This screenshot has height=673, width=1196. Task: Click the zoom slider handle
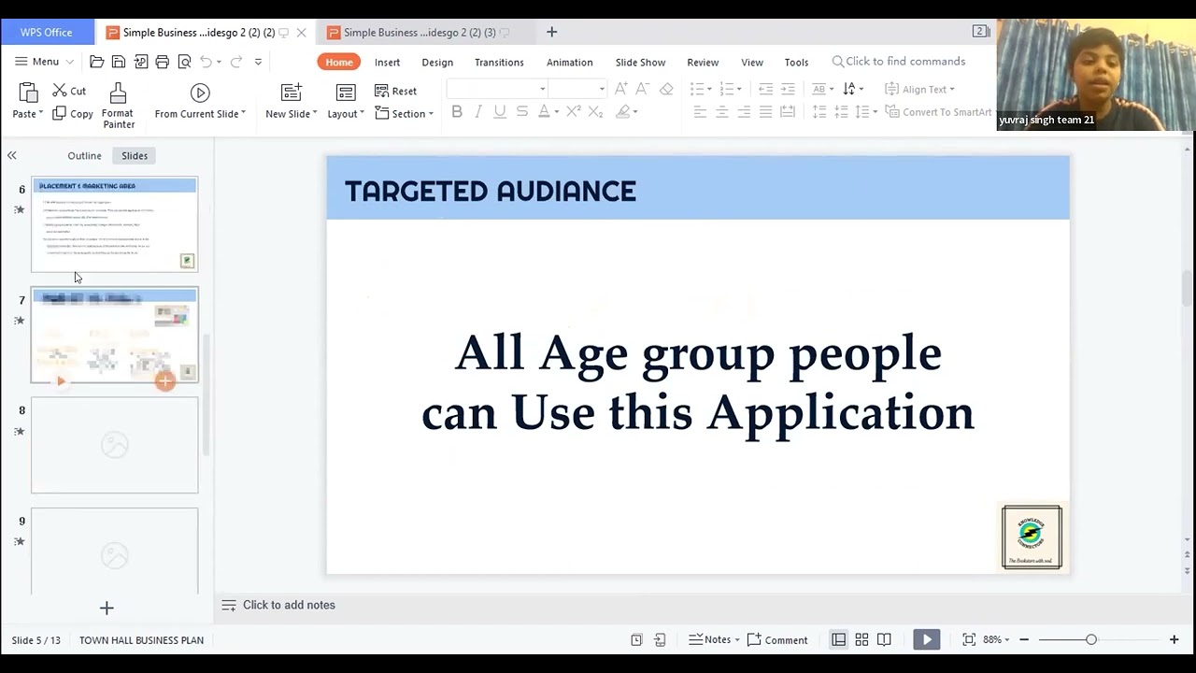[1090, 640]
